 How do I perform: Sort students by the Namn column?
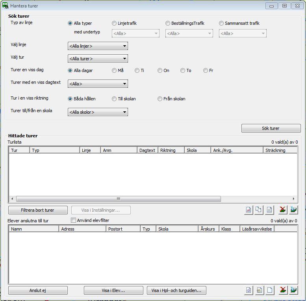(x=34, y=229)
